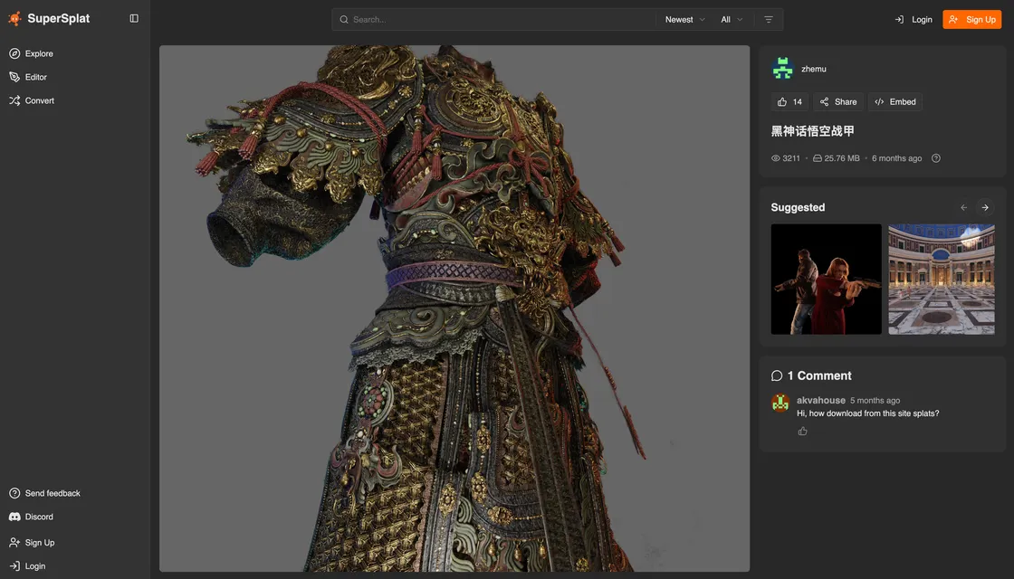The height and width of the screenshot is (579, 1014).
Task: Click the comment text about downloading splats
Action: (868, 413)
